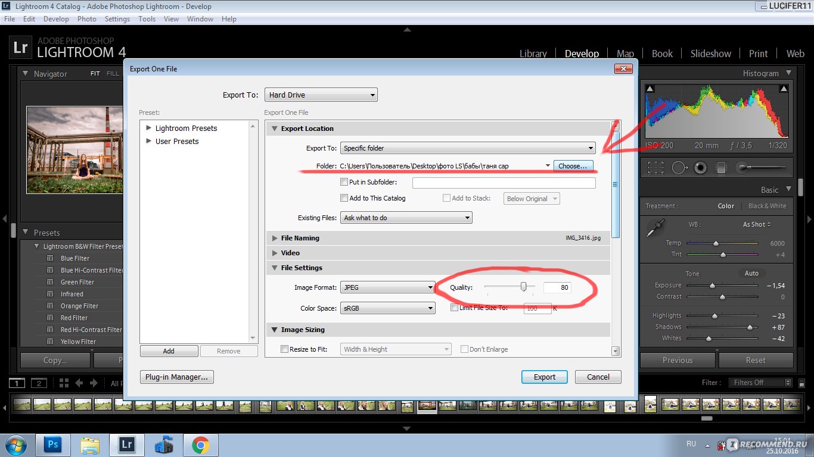Select the Crop Overlay tool
This screenshot has height=457, width=814.
point(655,168)
